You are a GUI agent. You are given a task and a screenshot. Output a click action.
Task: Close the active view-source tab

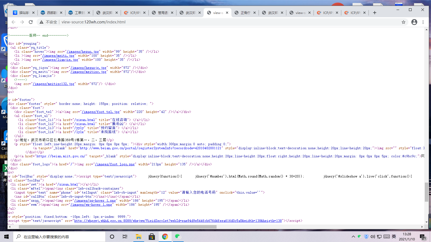tap(227, 13)
